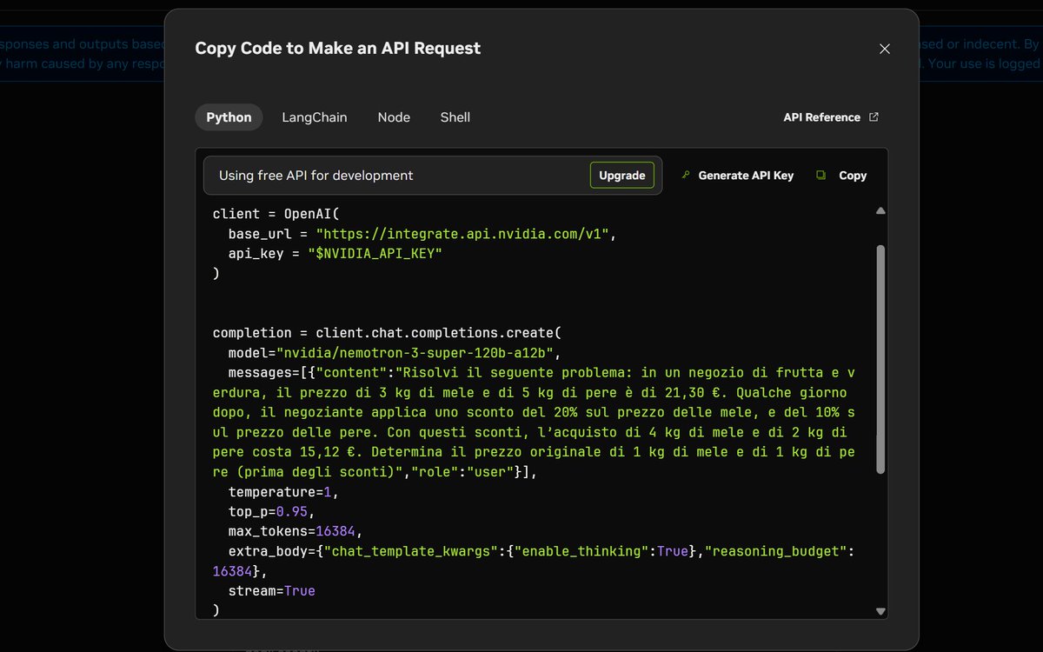Click the code scrollbar down arrow
1043x652 pixels.
tap(880, 612)
